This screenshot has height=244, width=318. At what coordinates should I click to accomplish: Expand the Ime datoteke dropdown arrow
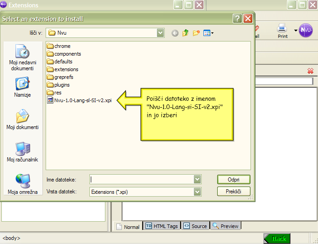coord(197,179)
